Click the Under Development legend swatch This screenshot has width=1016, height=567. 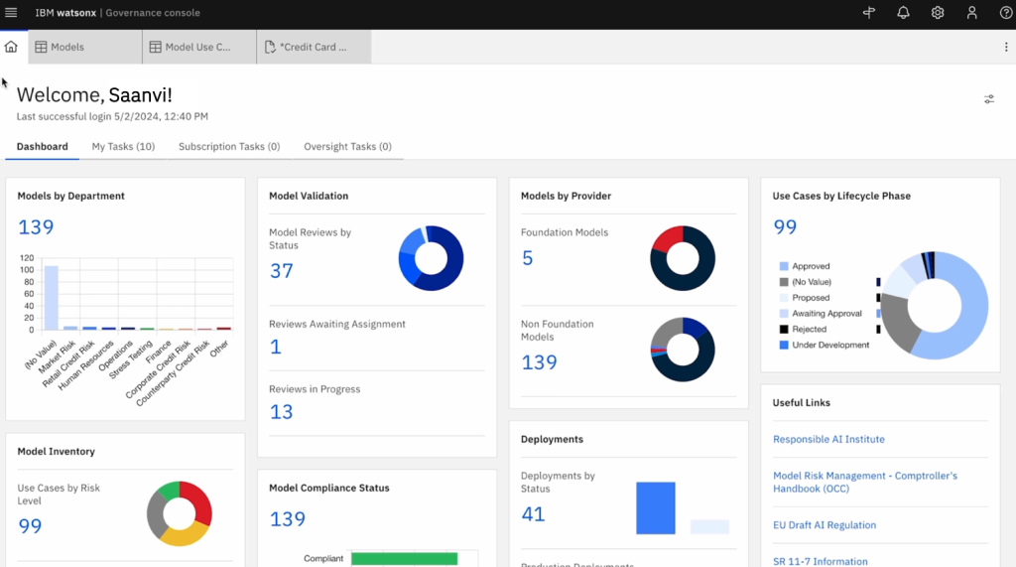point(784,346)
